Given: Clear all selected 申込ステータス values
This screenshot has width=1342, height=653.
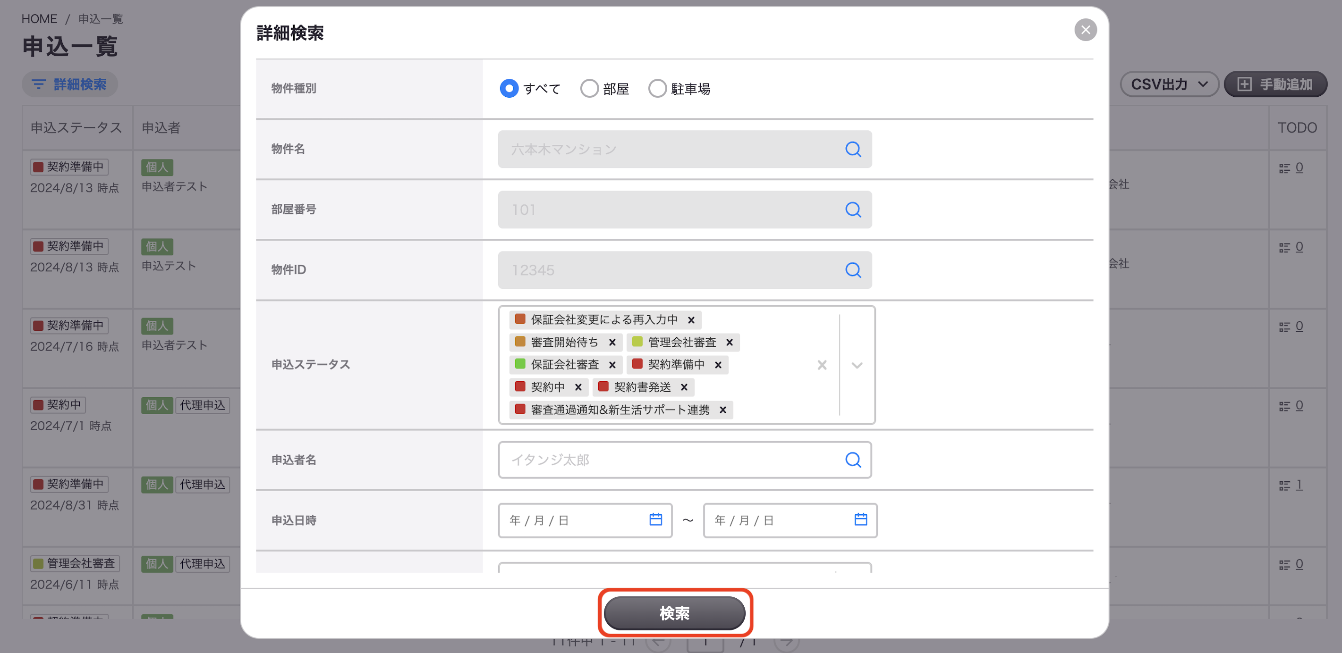Looking at the screenshot, I should 822,365.
